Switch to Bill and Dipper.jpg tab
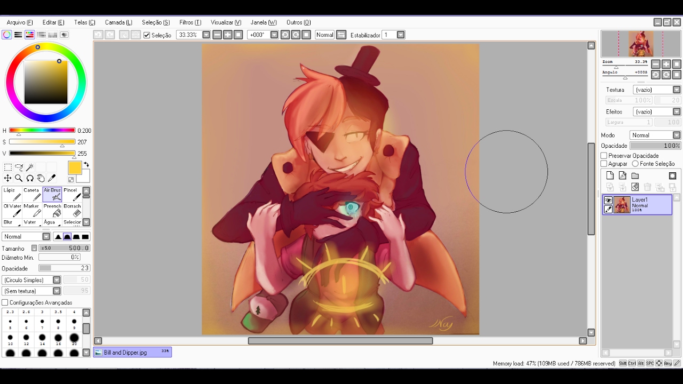 132,352
